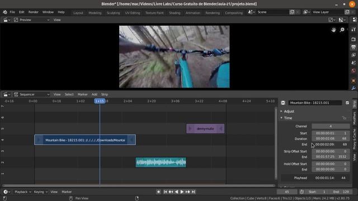This screenshot has width=358, height=201.
Task: Click the New Scene icon beside Scene field
Action: coord(292,12)
